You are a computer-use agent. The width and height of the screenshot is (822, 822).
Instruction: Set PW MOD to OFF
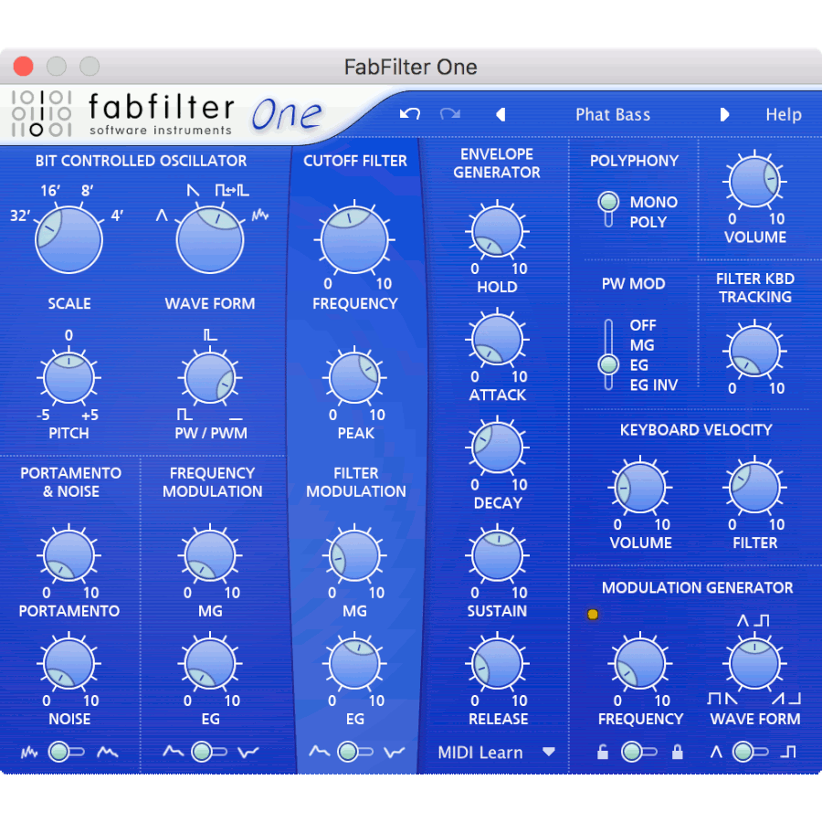click(643, 325)
